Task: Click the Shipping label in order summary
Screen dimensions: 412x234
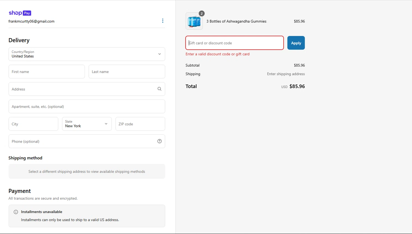Action: pos(193,74)
